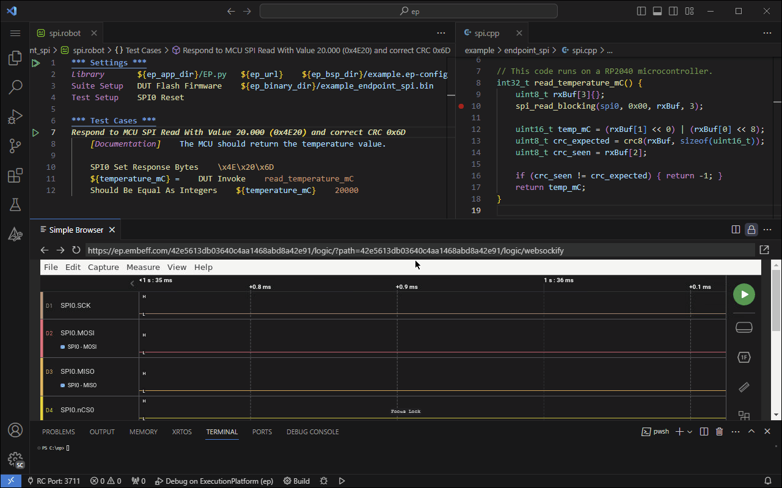Toggle the panel layout button in title bar
Image resolution: width=782 pixels, height=488 pixels.
pyautogui.click(x=657, y=11)
